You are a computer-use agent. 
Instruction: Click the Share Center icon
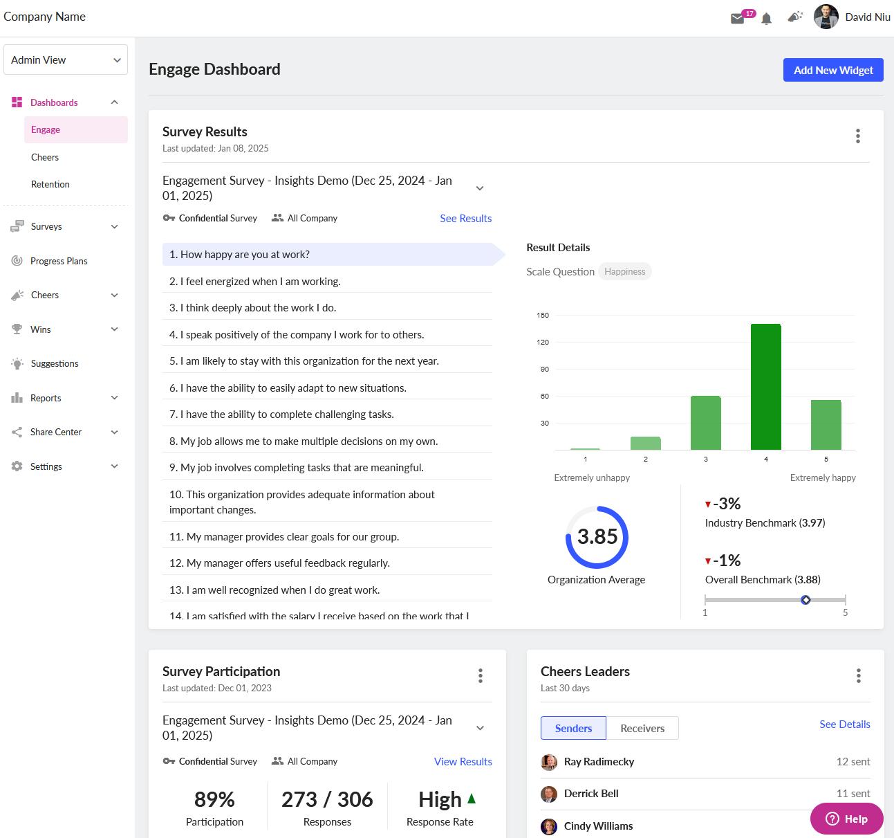point(16,432)
